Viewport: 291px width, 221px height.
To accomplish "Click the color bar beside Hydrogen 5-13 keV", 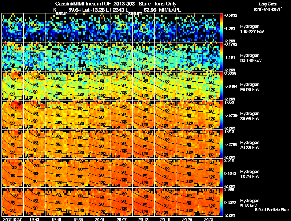I will tap(221, 202).
